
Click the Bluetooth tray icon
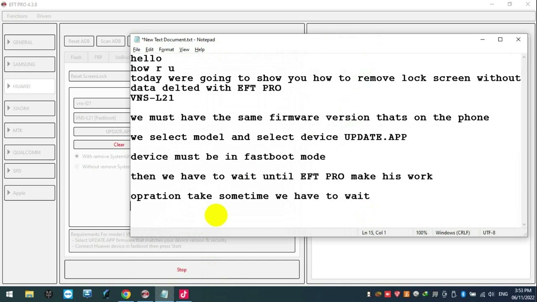click(463, 294)
